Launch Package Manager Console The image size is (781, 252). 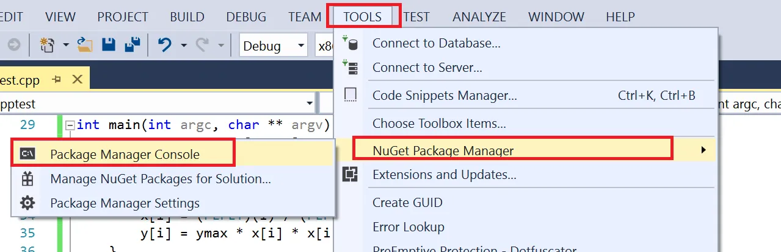[173, 155]
